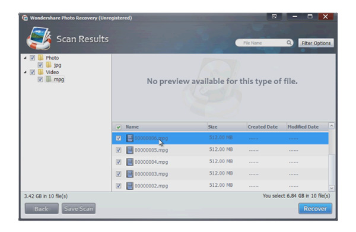
Task: Select the Video tree item label
Action: (52, 72)
